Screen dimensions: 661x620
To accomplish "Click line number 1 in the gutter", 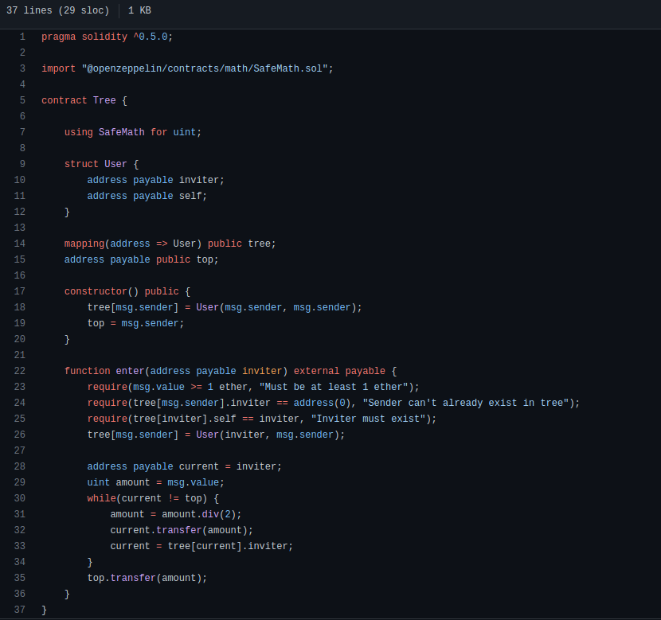I will [22, 37].
